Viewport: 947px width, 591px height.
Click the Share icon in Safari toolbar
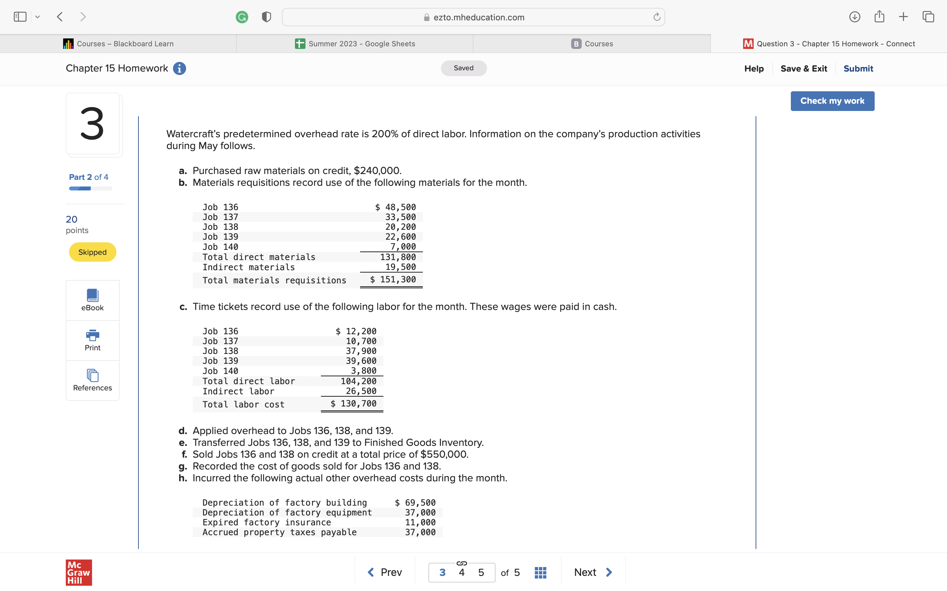tap(879, 17)
